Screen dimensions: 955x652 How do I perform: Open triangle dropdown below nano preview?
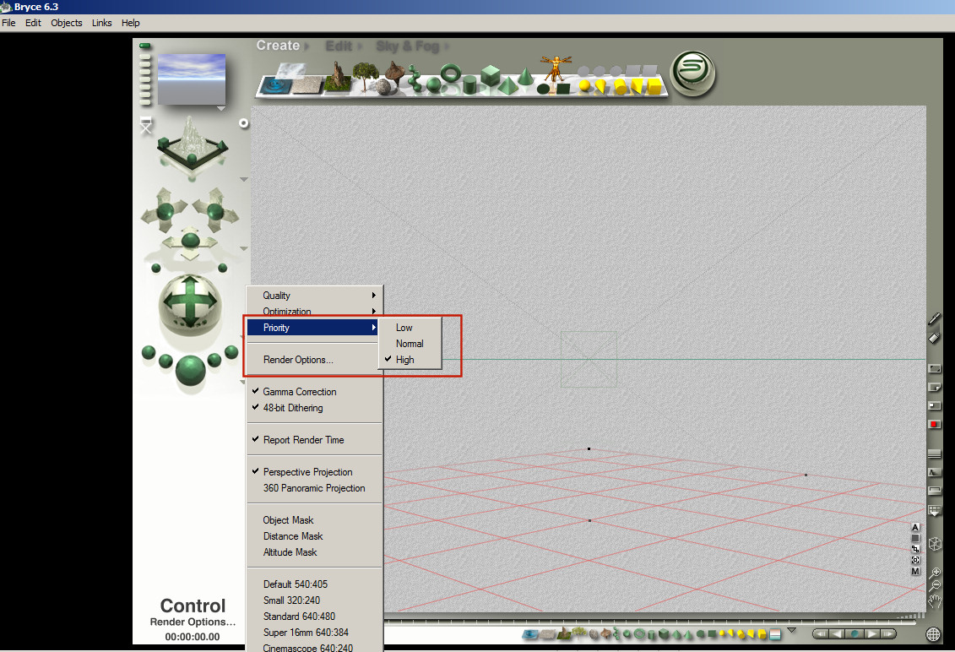pos(221,108)
